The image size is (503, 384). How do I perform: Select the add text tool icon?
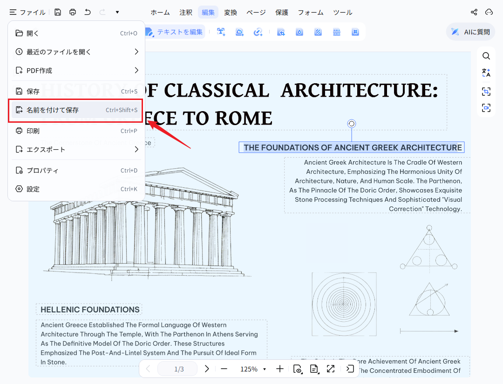[x=221, y=32]
